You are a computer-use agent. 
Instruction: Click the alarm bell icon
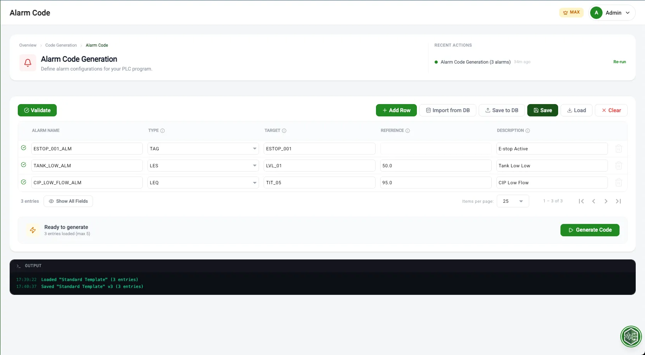28,63
